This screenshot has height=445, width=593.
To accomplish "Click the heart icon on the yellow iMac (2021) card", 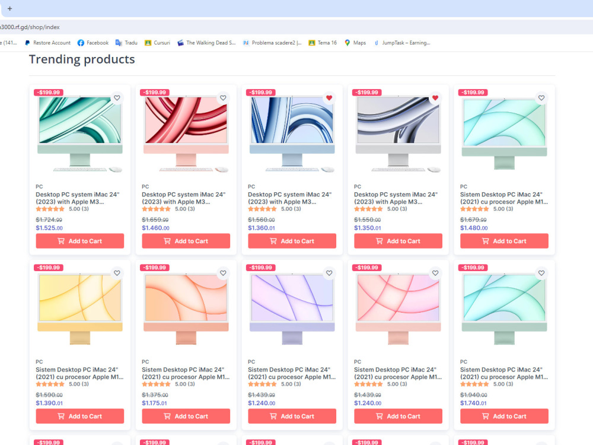I will pos(117,273).
